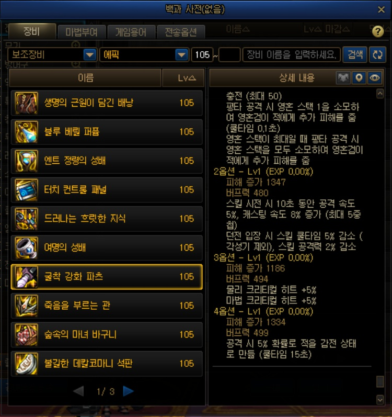This screenshot has width=392, height=417.
Task: Toggle the location pin button in details header
Action: [x=359, y=78]
